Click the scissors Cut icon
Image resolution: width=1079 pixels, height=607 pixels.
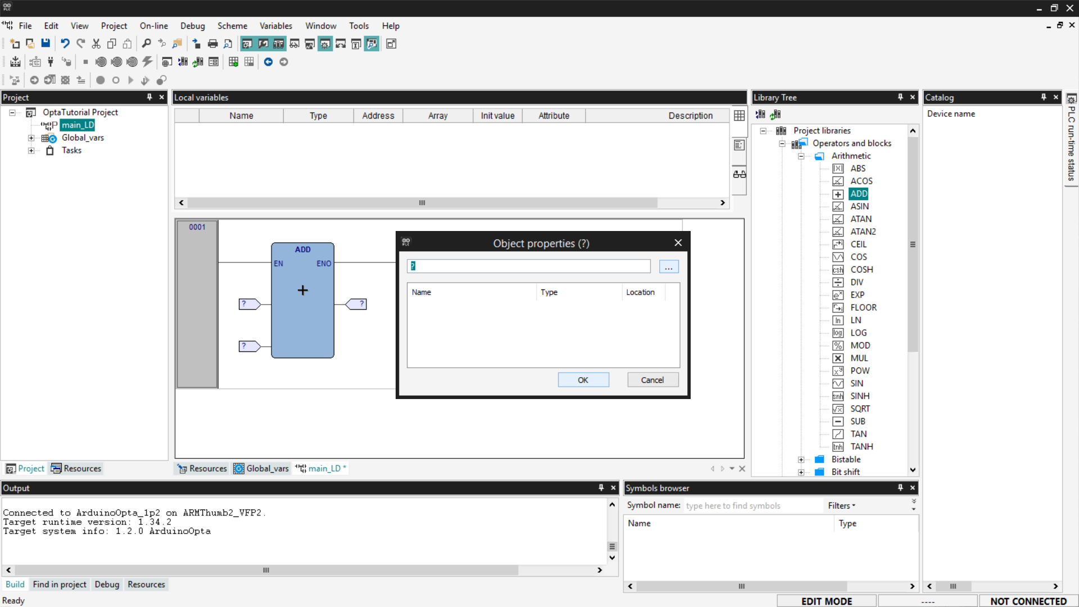tap(96, 44)
